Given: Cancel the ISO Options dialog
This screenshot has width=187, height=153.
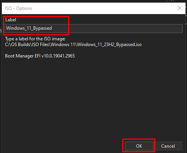Looking at the screenshot, I should [x=168, y=146].
